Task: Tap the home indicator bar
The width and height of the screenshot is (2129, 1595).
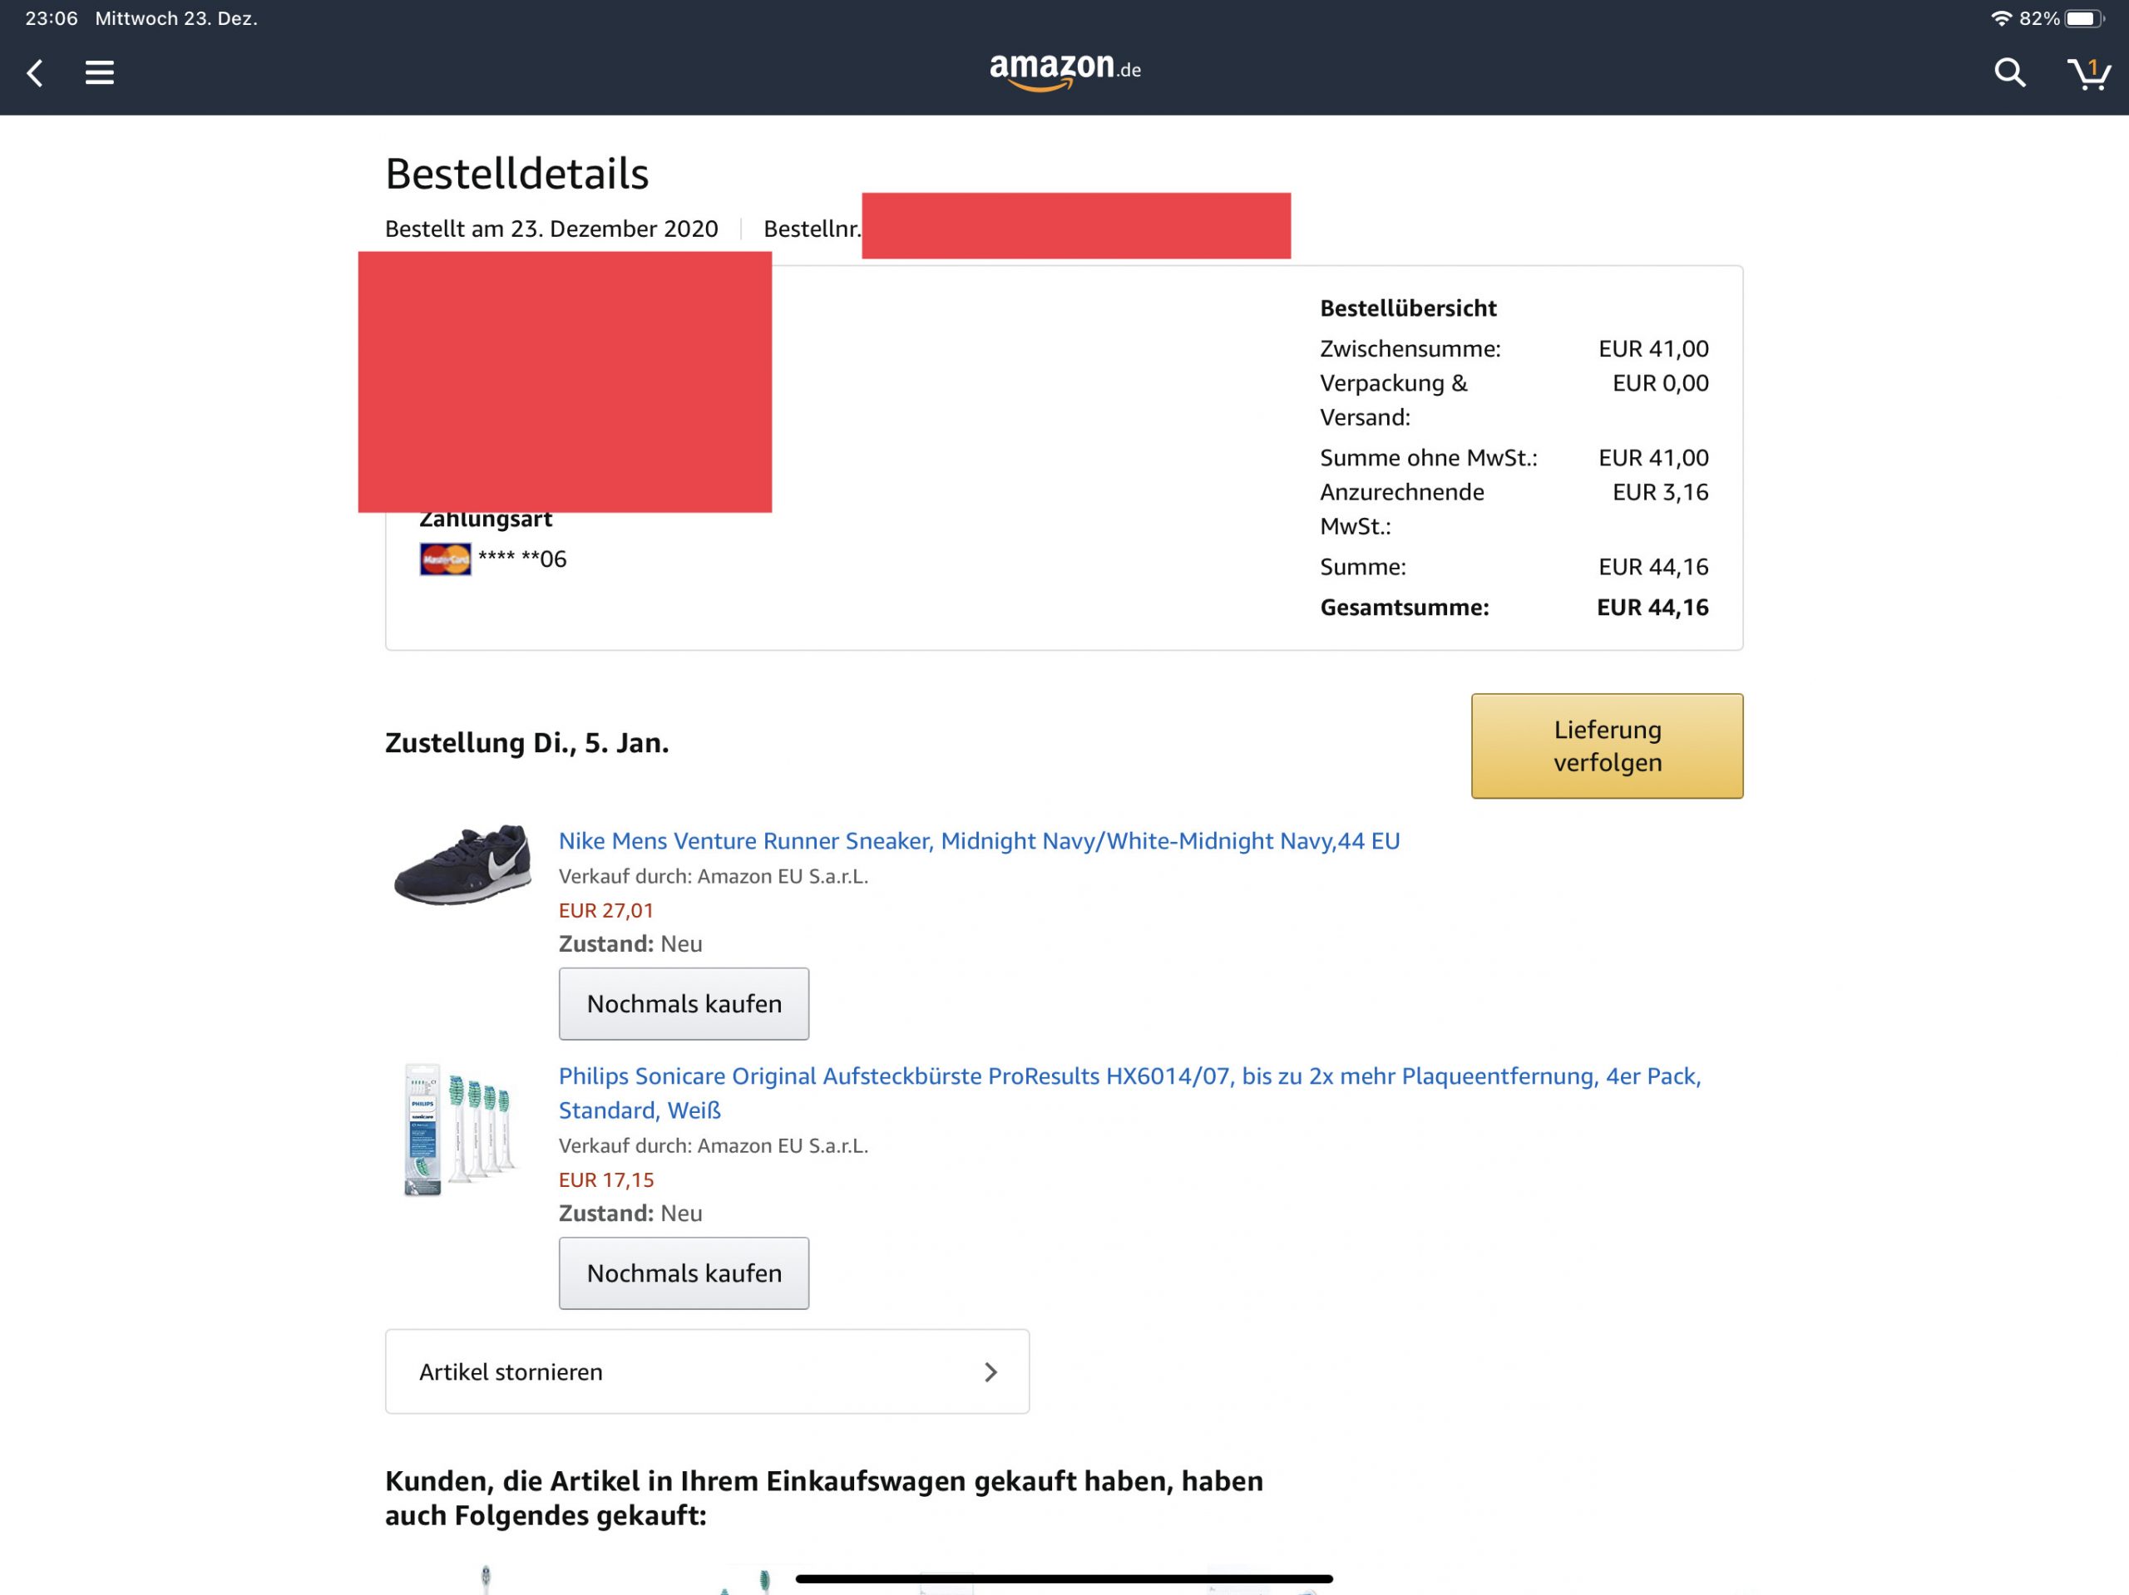Action: (1064, 1578)
